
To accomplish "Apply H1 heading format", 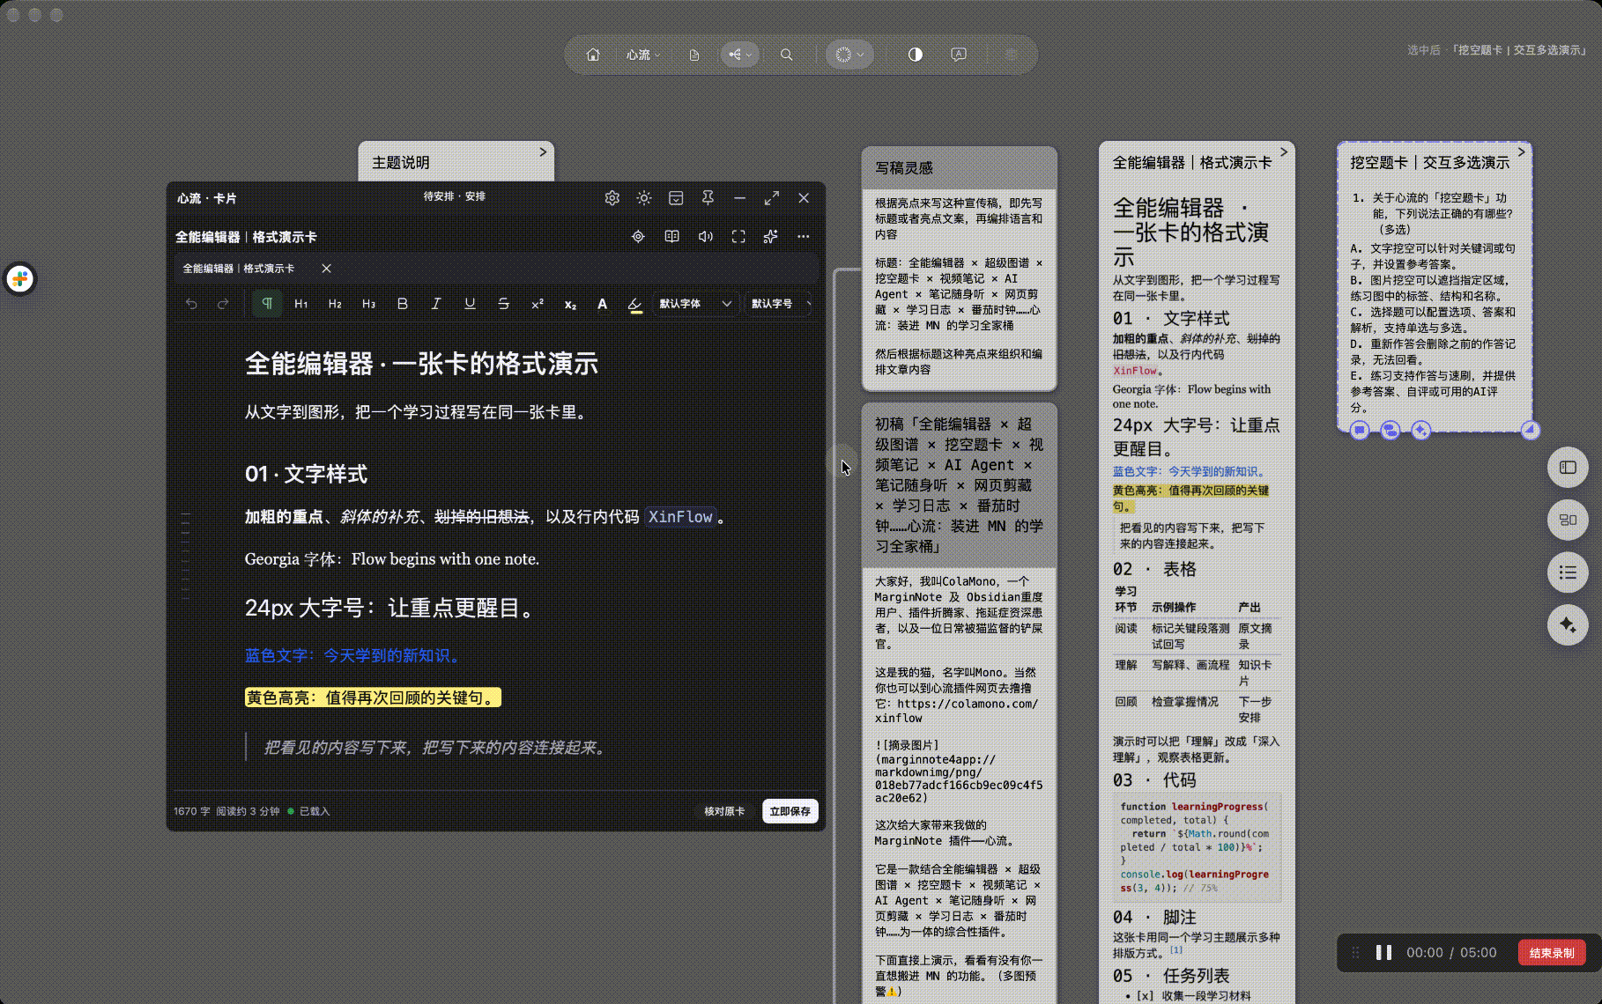I will click(x=301, y=304).
